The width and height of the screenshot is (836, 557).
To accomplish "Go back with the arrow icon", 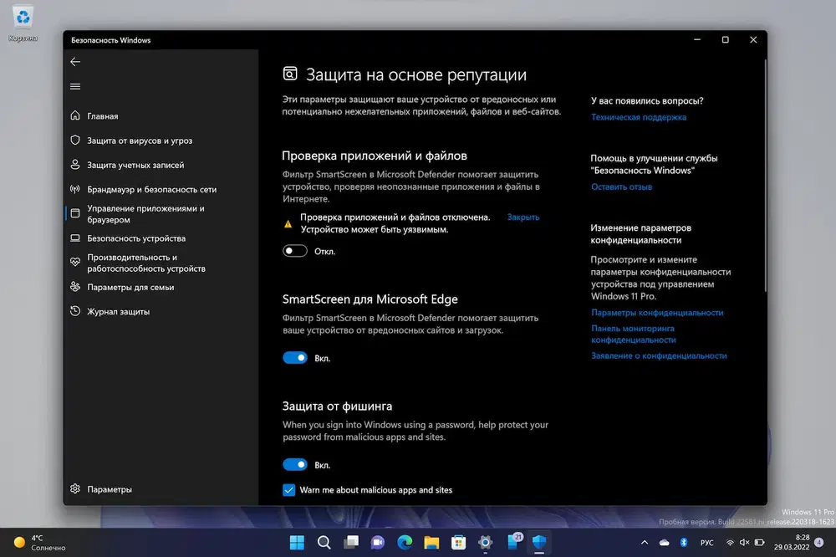I will [75, 62].
